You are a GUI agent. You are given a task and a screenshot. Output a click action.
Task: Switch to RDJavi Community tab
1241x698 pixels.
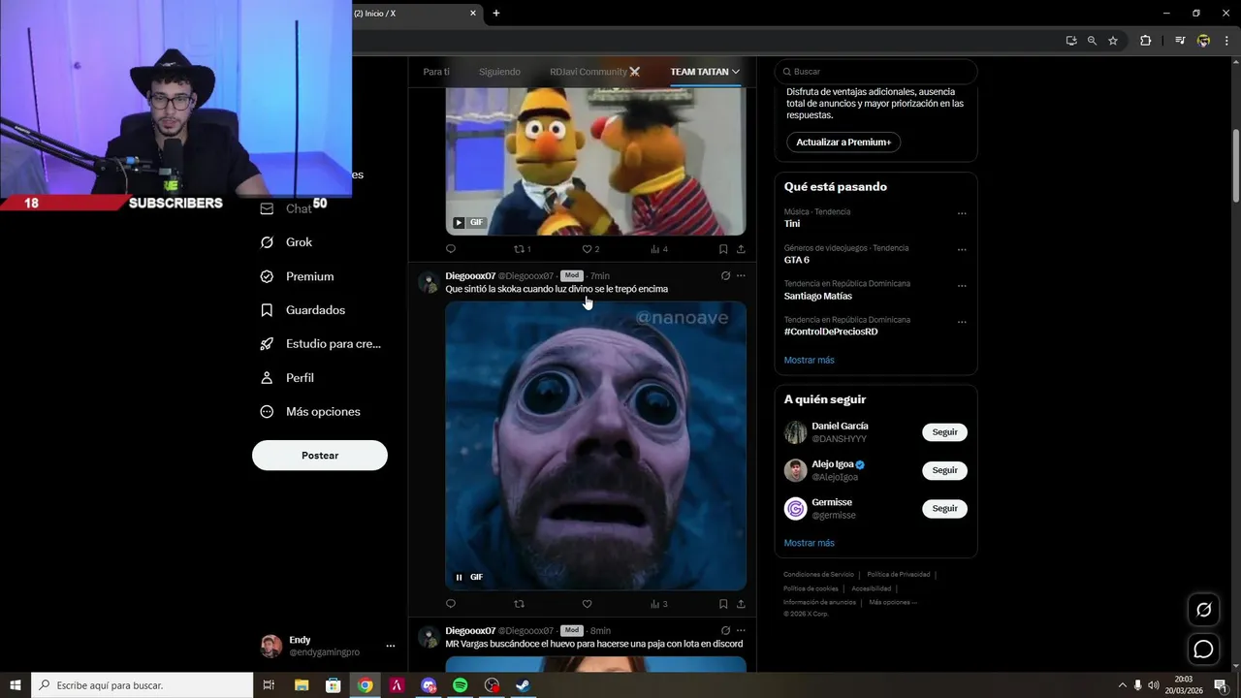click(595, 72)
